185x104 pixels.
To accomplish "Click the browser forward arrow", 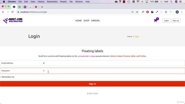I will pos(8,12).
